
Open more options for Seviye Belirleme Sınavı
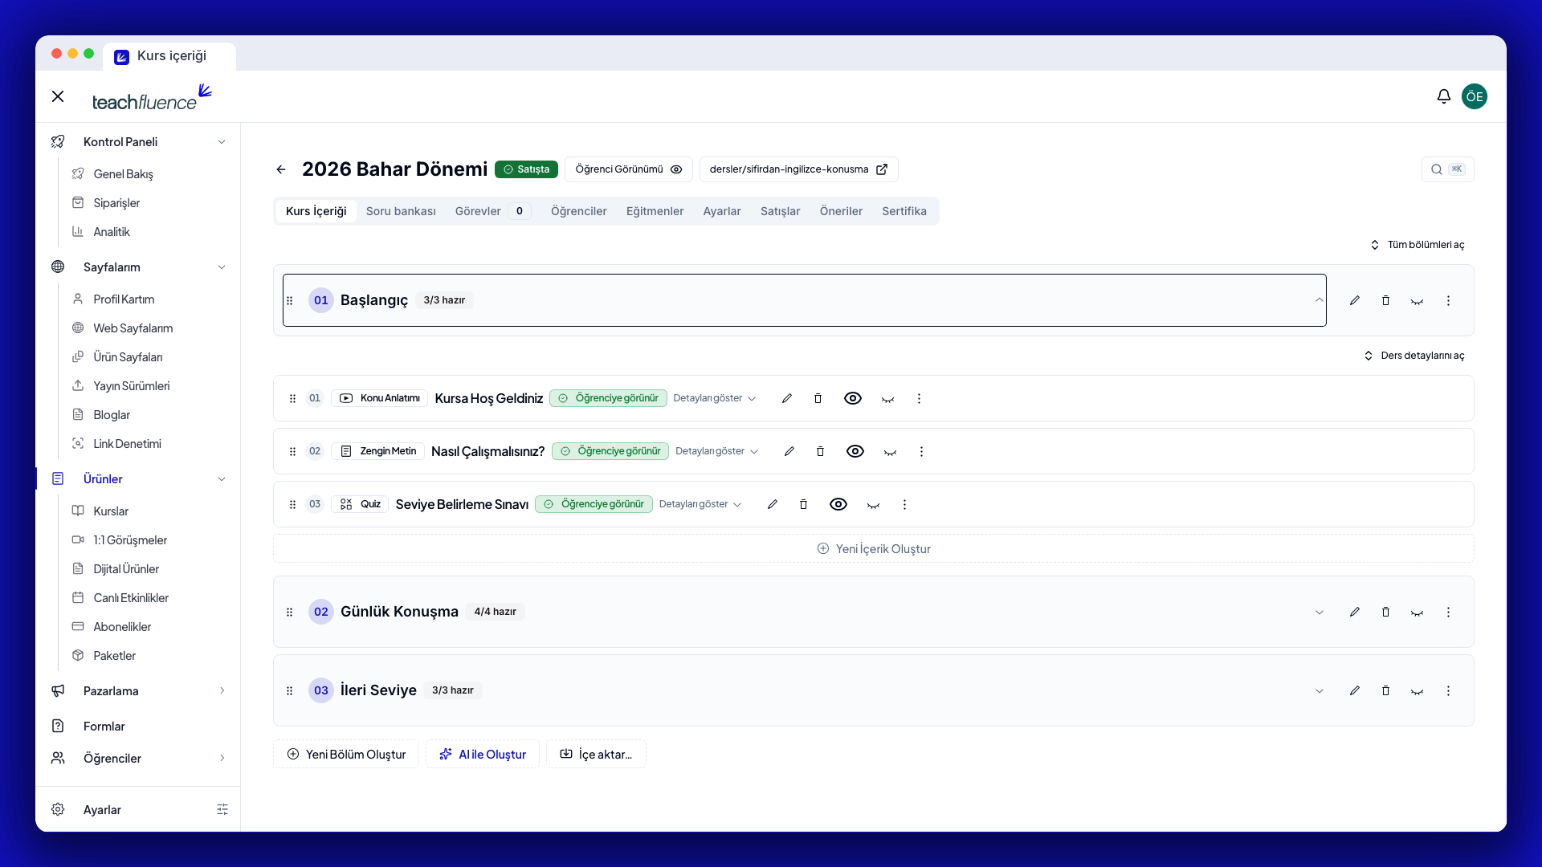point(904,504)
